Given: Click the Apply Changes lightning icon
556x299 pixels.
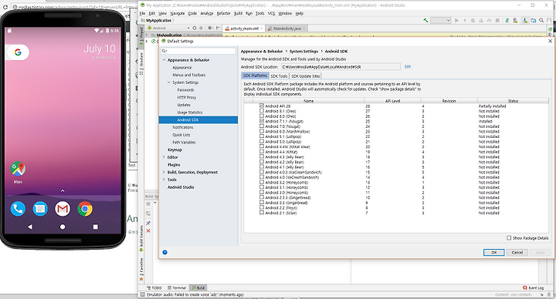Looking at the screenshot, I should (465, 21).
